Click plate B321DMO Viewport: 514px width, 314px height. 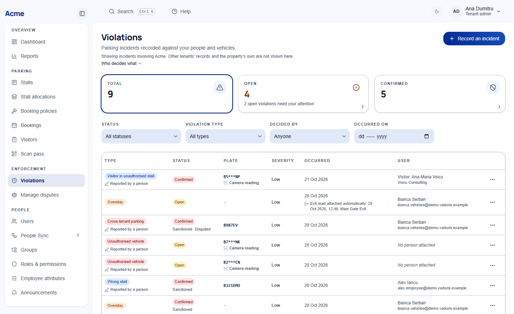(232, 285)
